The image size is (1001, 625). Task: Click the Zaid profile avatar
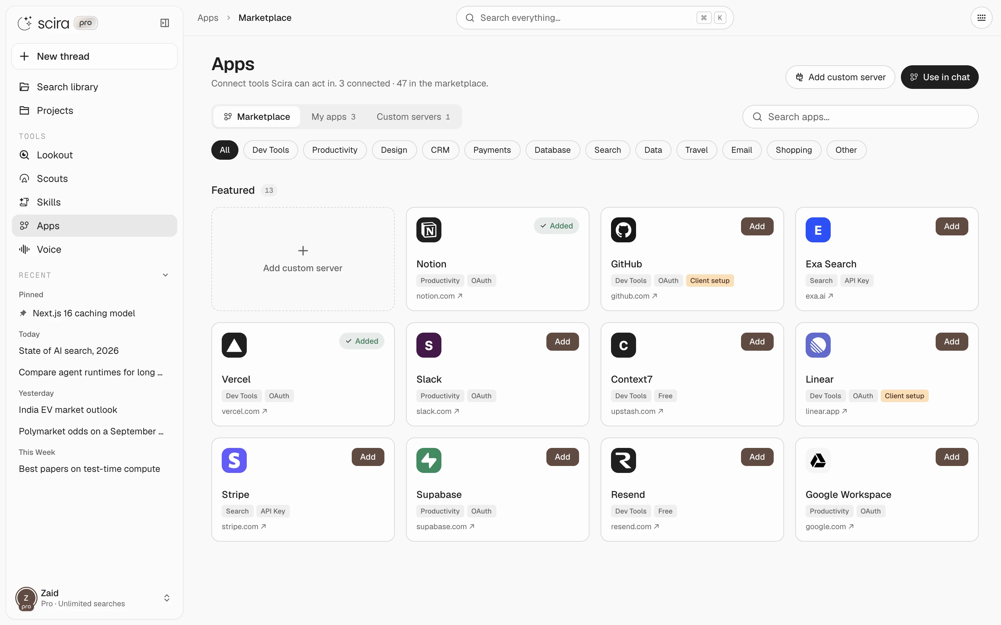pos(26,598)
